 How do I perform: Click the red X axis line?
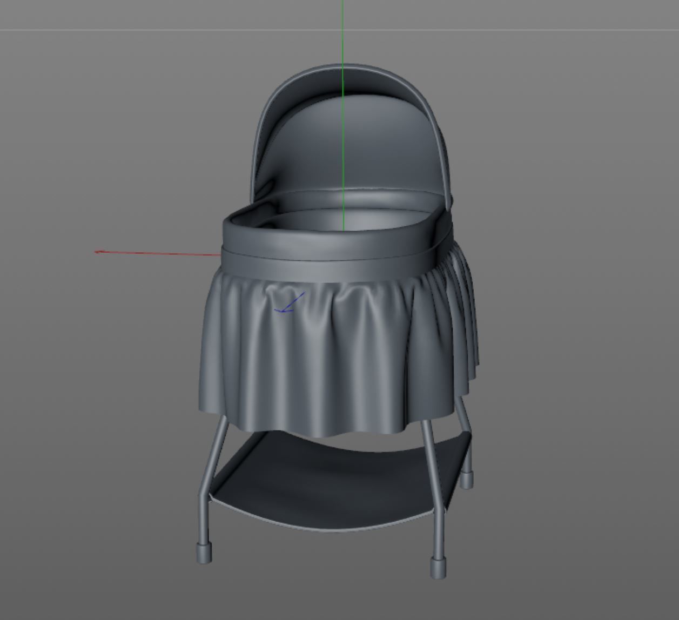157,253
